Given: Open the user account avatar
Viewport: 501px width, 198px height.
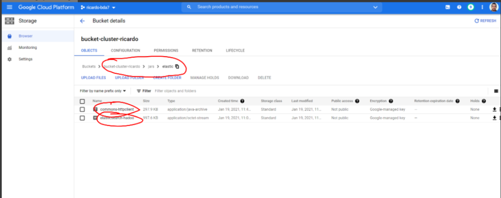Looking at the screenshot, I should coord(493,7).
